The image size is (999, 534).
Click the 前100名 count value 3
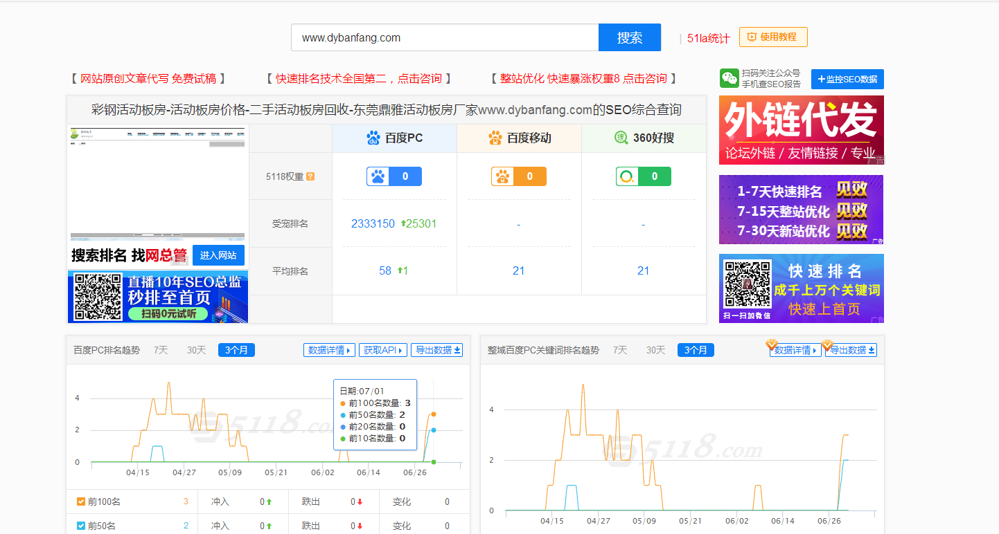tap(186, 501)
